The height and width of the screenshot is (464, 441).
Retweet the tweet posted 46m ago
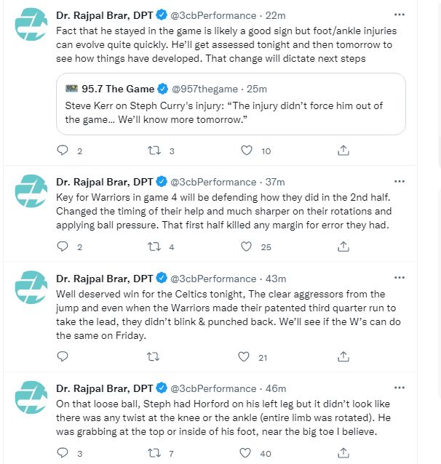tap(154, 453)
